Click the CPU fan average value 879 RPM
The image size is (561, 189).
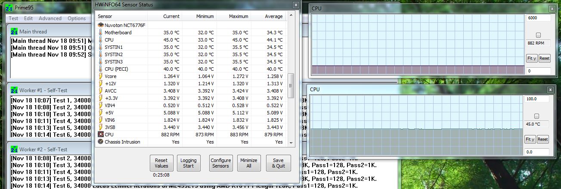pyautogui.click(x=273, y=135)
